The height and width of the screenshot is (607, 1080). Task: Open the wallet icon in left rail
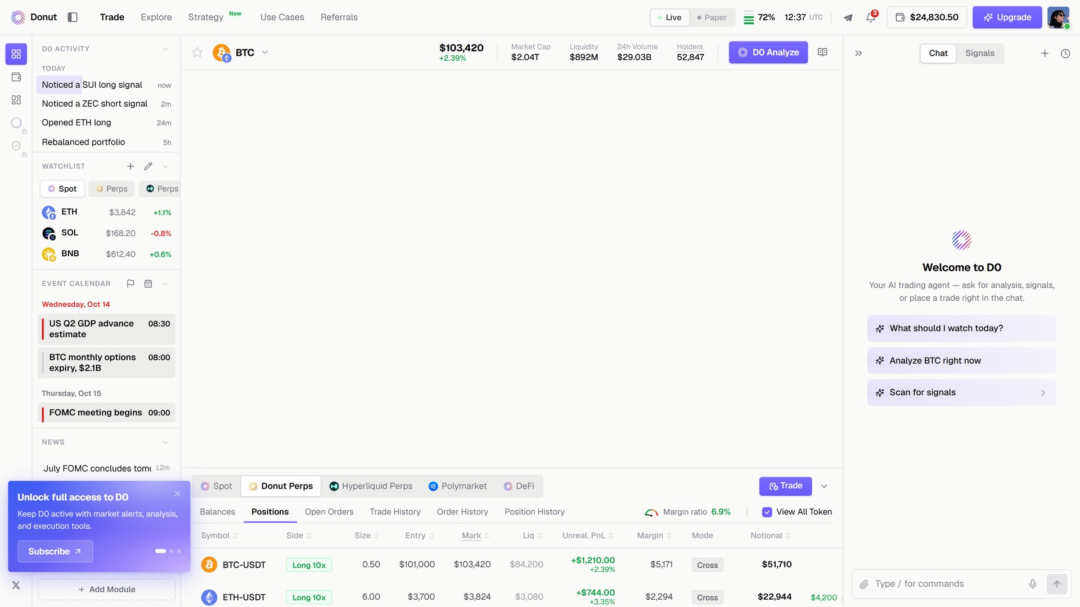click(x=16, y=77)
